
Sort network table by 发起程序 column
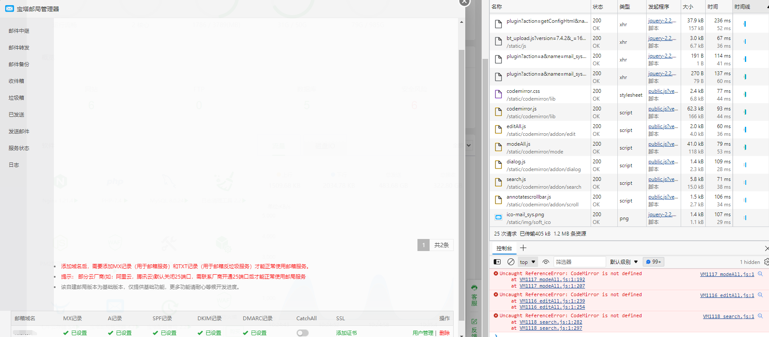[x=663, y=6]
